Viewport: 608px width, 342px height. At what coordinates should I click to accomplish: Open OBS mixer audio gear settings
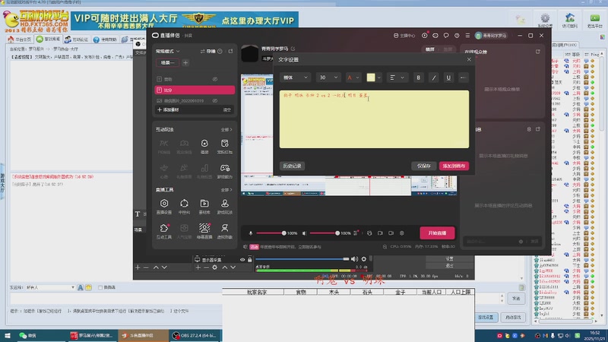(x=364, y=259)
